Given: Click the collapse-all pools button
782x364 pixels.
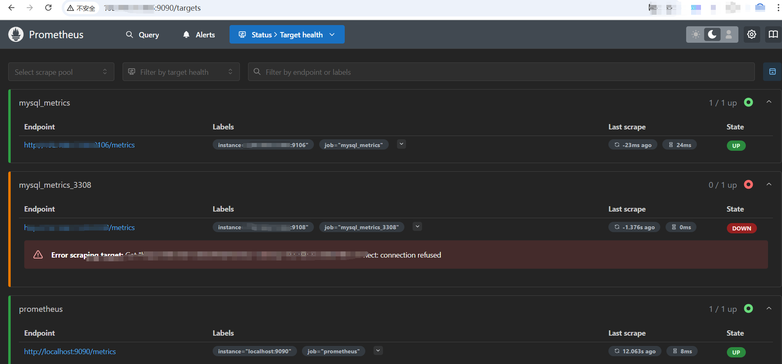Looking at the screenshot, I should (772, 72).
